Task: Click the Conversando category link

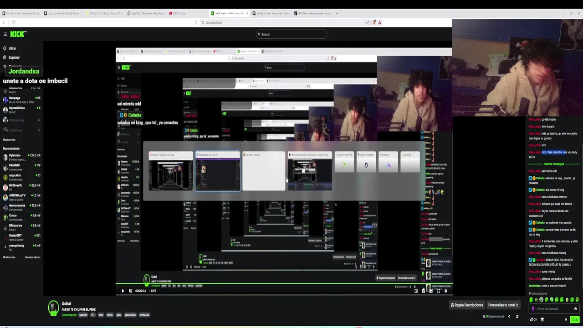Action: tap(69, 315)
